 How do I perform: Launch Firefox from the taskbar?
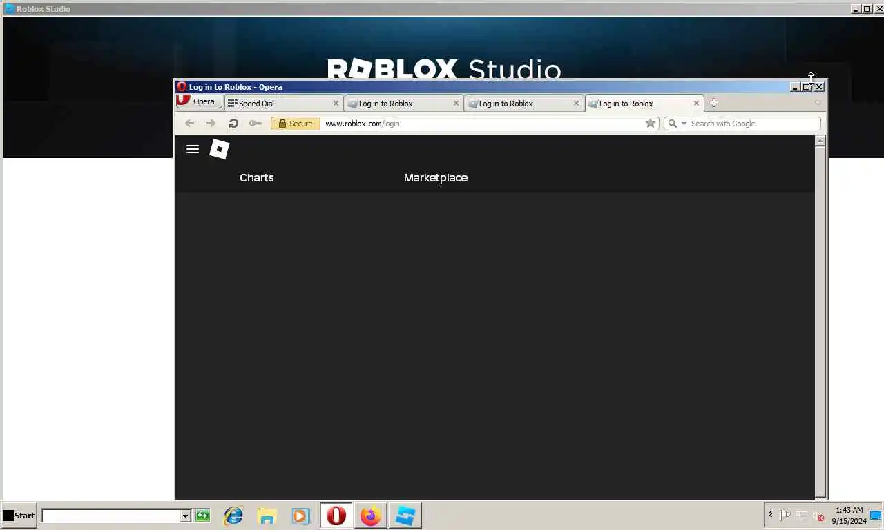tap(371, 516)
